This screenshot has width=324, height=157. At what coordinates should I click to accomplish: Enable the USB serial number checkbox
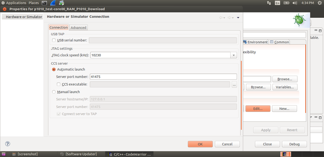point(54,40)
